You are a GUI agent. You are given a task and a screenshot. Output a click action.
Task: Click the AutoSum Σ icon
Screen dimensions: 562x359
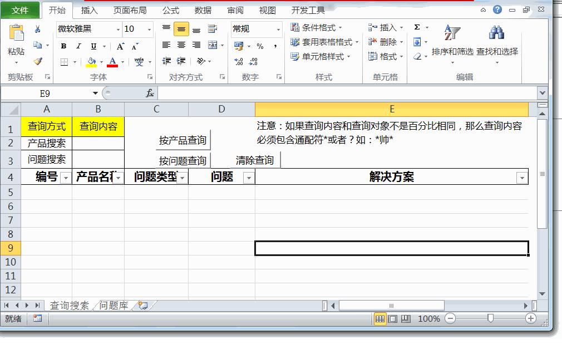click(x=417, y=26)
